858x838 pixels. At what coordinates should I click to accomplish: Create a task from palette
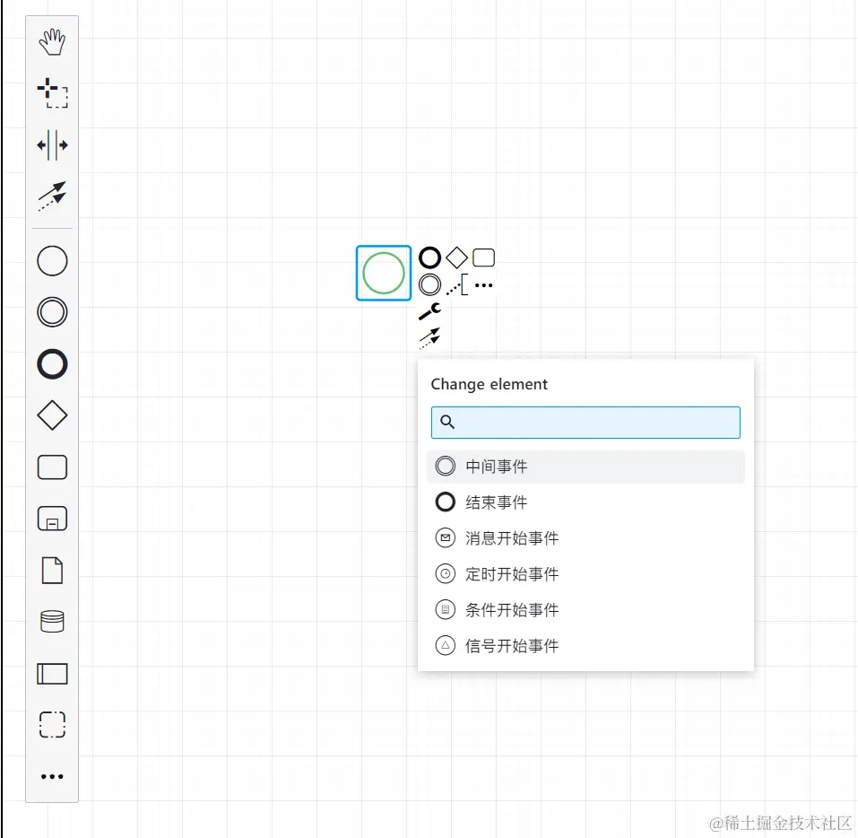tap(52, 467)
